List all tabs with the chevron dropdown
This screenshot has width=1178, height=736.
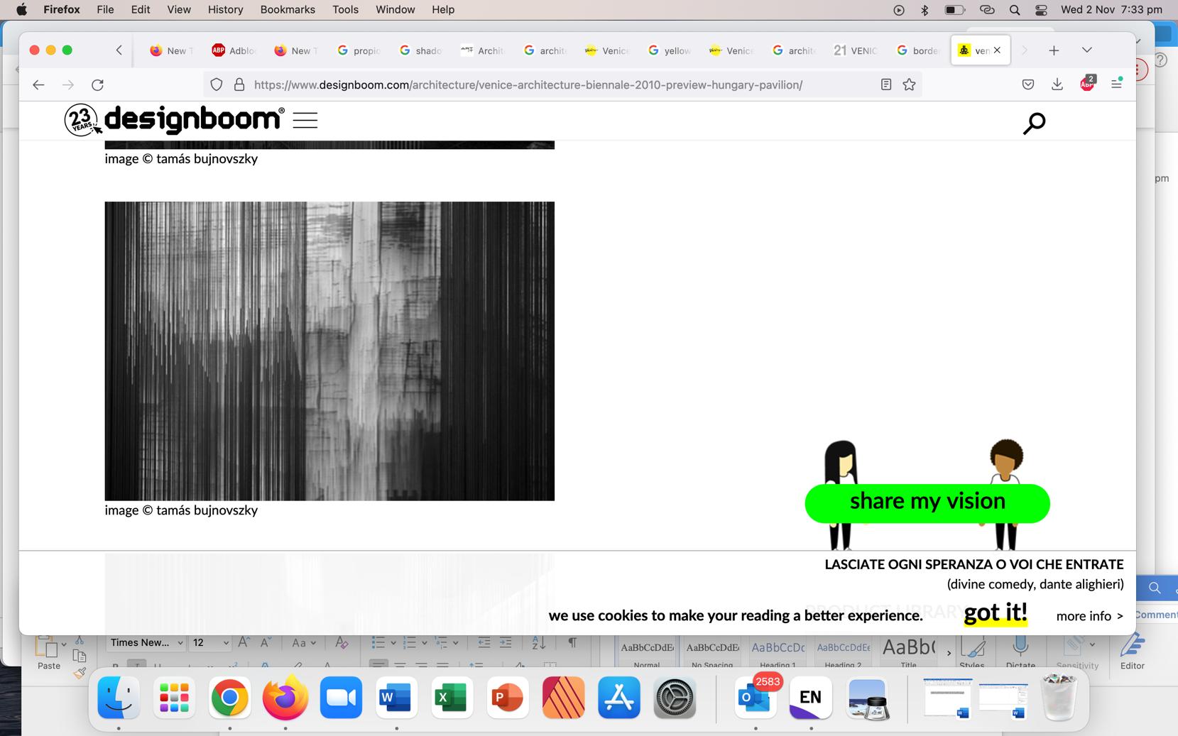1086,50
